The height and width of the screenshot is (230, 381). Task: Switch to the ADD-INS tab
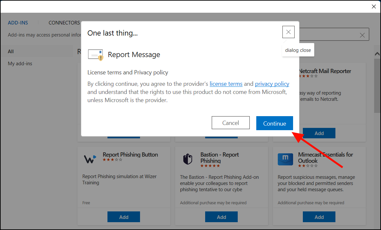[18, 23]
